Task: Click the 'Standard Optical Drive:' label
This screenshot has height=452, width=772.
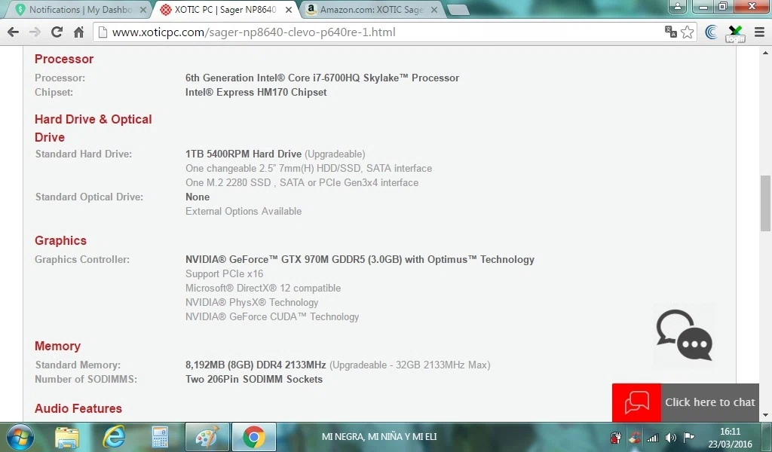Action: click(x=89, y=197)
